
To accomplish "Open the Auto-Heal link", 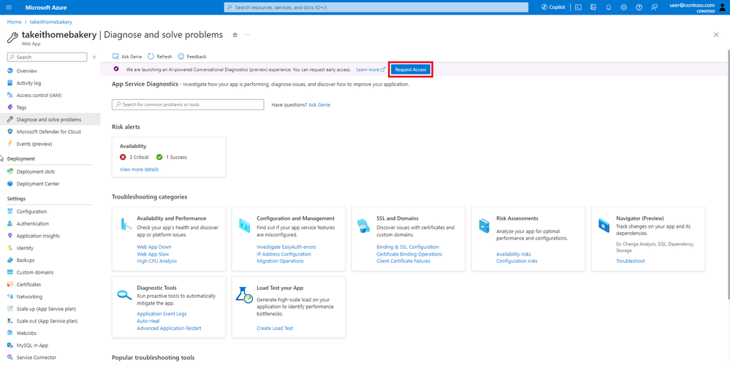I will point(147,321).
